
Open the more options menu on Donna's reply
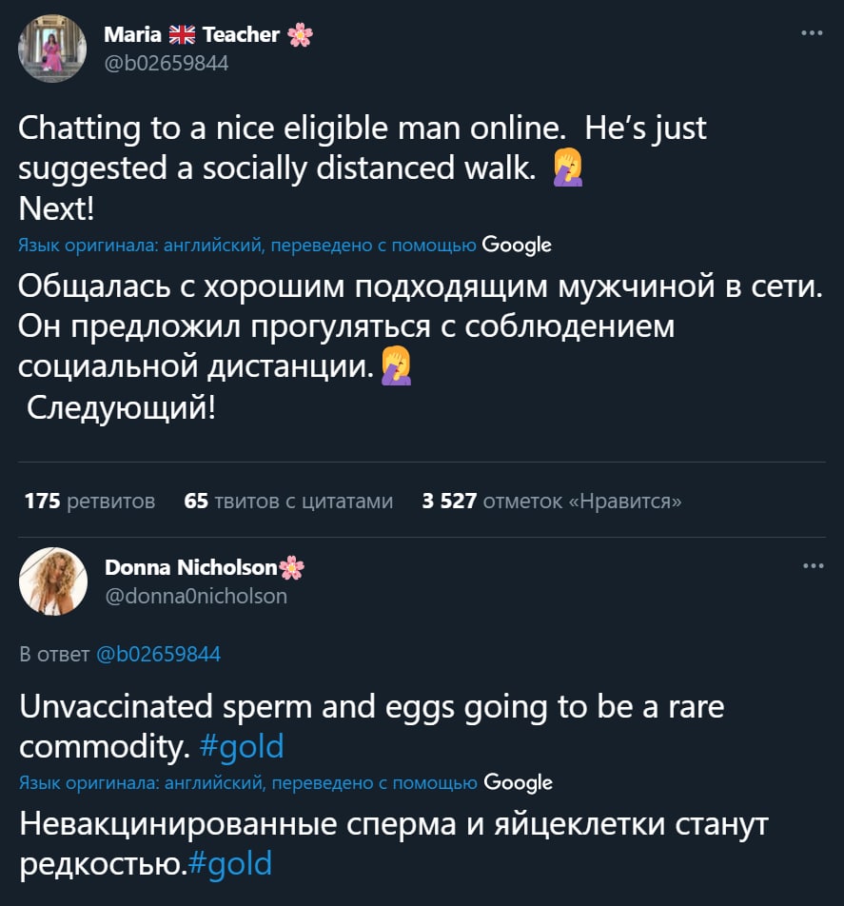pyautogui.click(x=812, y=566)
